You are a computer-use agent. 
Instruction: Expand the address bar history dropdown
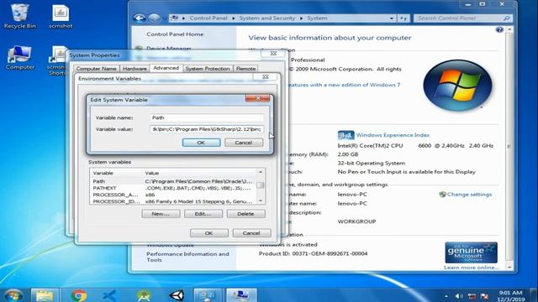(392, 18)
